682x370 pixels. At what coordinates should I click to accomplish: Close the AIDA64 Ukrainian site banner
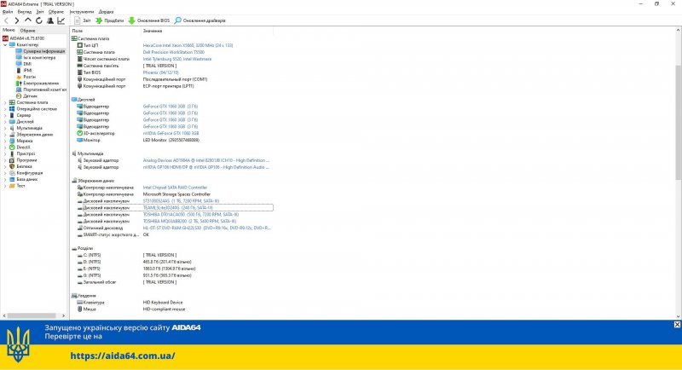tap(677, 325)
